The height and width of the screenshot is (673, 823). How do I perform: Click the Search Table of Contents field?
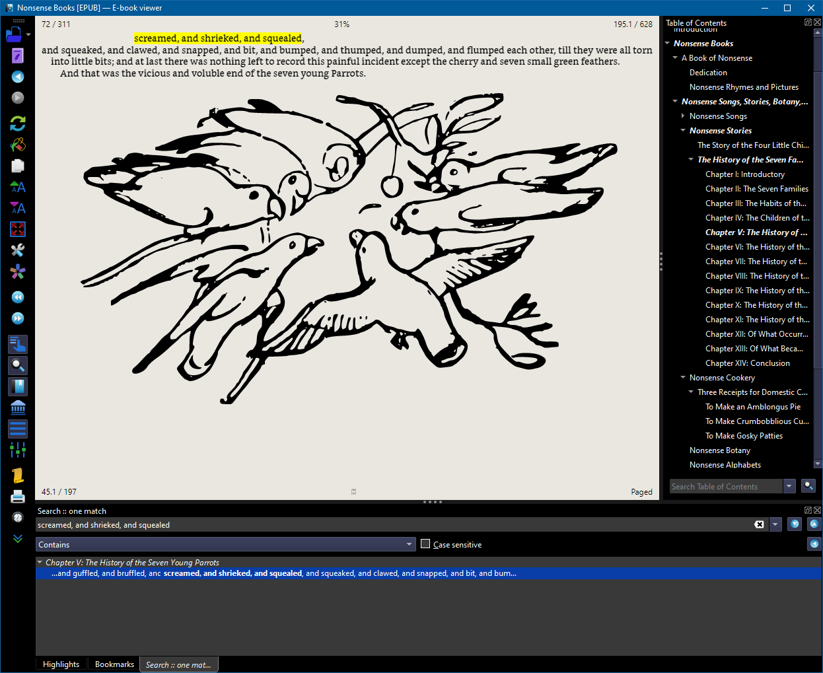click(x=726, y=486)
